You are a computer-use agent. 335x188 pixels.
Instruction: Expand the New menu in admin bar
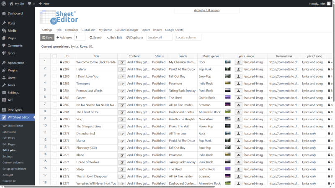44,4
